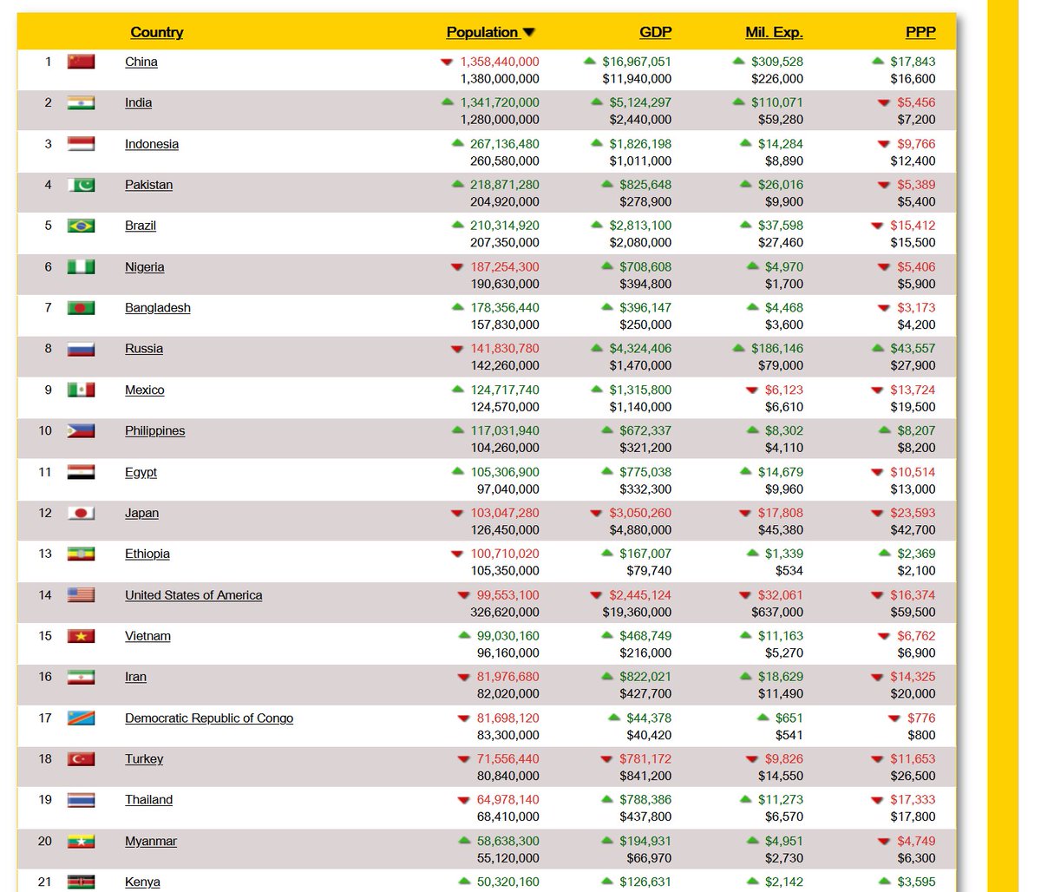Select Vietnam population value 99,030,160
This screenshot has width=1041, height=892.
[507, 636]
